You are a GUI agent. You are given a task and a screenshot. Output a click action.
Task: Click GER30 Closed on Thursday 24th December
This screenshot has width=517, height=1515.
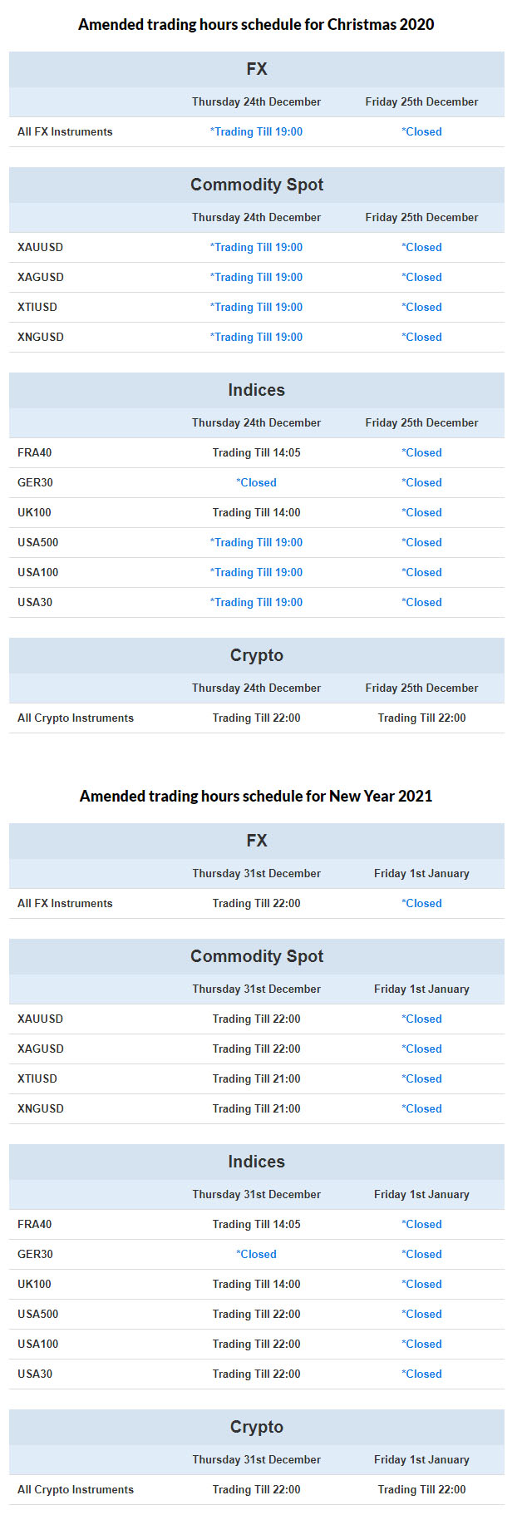point(256,482)
